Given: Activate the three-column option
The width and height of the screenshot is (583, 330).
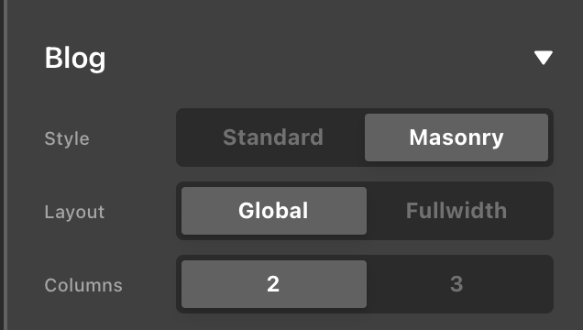Looking at the screenshot, I should click(456, 284).
